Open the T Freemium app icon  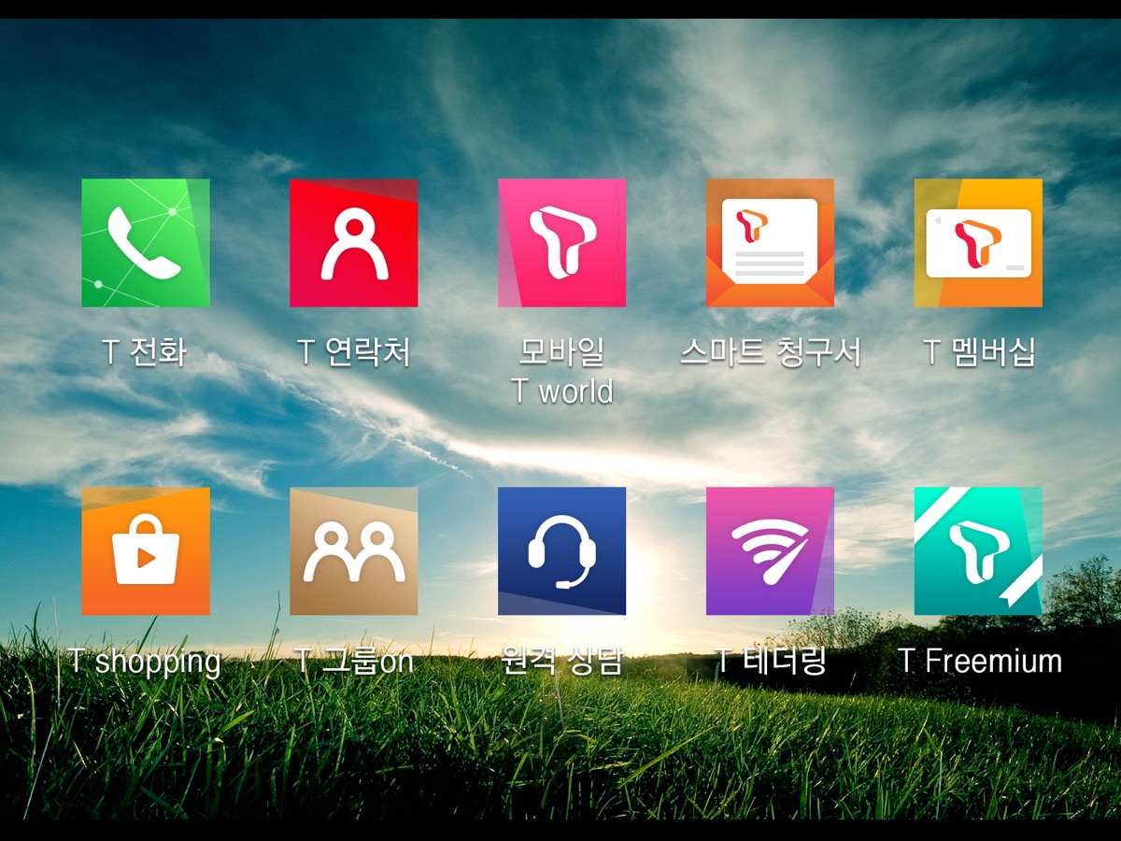coord(978,551)
